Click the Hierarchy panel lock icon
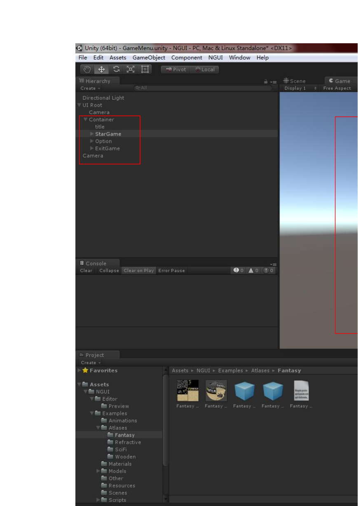The width and height of the screenshot is (358, 506). (266, 82)
